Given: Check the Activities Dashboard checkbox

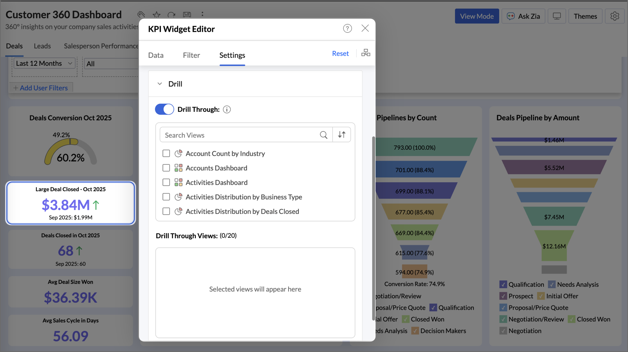Looking at the screenshot, I should pos(166,183).
